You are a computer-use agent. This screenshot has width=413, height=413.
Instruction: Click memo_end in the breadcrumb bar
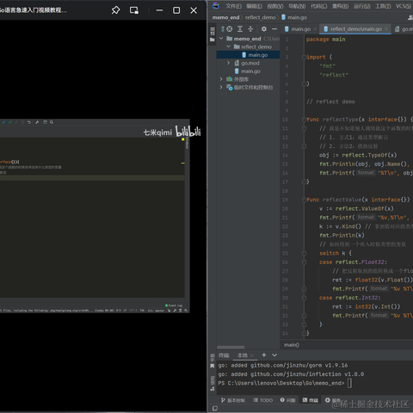coord(225,17)
